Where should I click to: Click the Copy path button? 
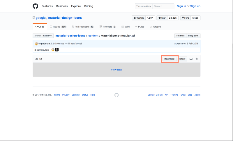193,36
